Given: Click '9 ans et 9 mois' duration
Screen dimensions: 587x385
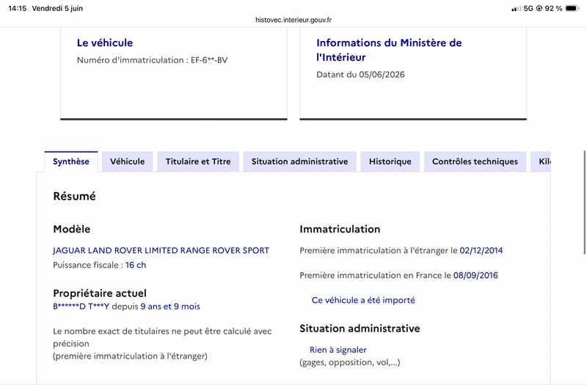Looking at the screenshot, I should coord(170,307).
